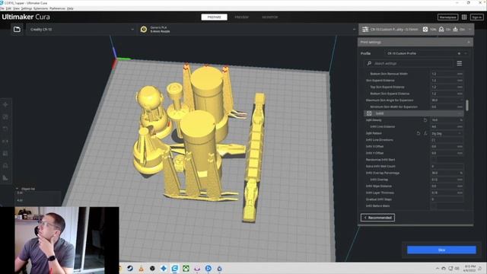Select the Rotate tool in left toolbar

click(x=5, y=129)
